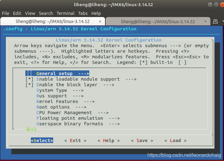Viewport: 224px width, 161px height.
Task: Expand Bus support submenu
Action: click(60, 96)
